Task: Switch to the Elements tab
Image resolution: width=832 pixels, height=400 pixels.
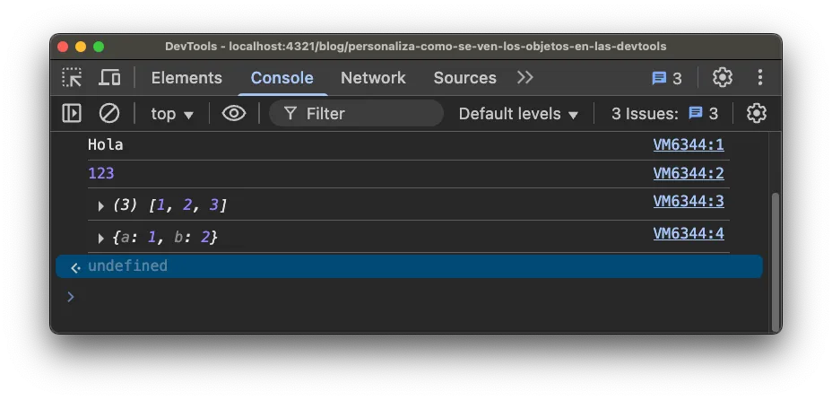Action: (186, 78)
